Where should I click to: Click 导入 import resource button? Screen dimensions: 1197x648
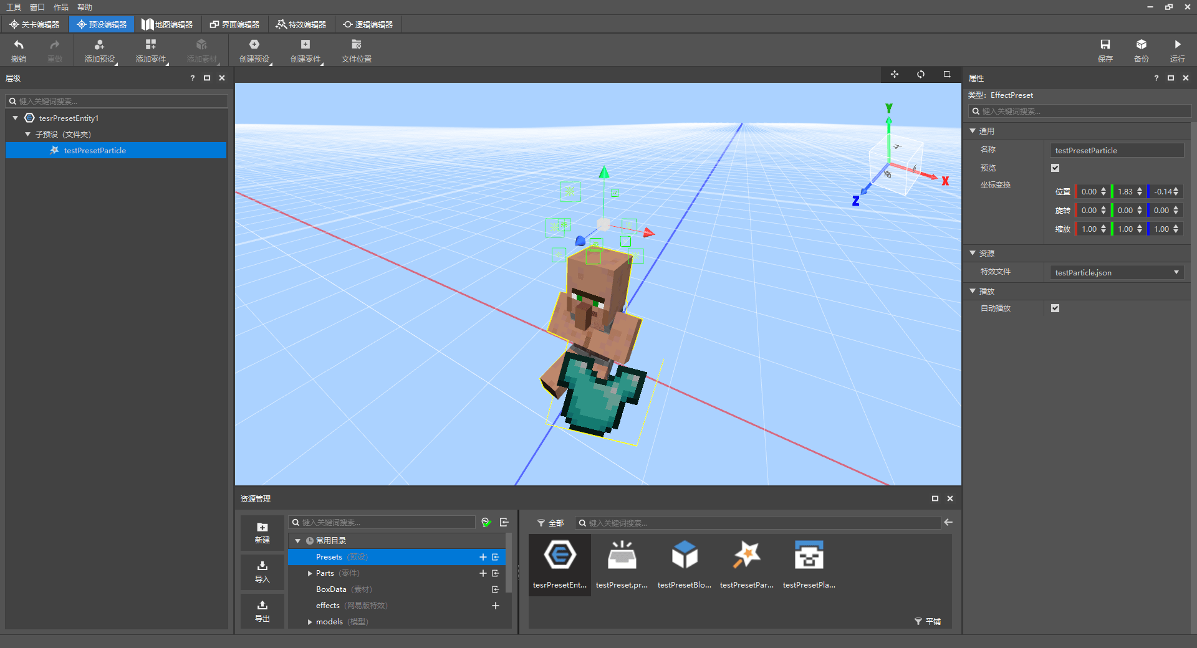pyautogui.click(x=262, y=572)
